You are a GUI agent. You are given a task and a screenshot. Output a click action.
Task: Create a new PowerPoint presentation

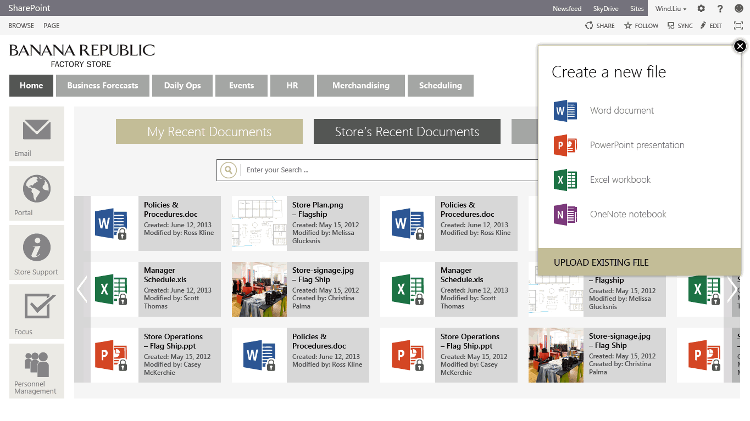[619, 145]
